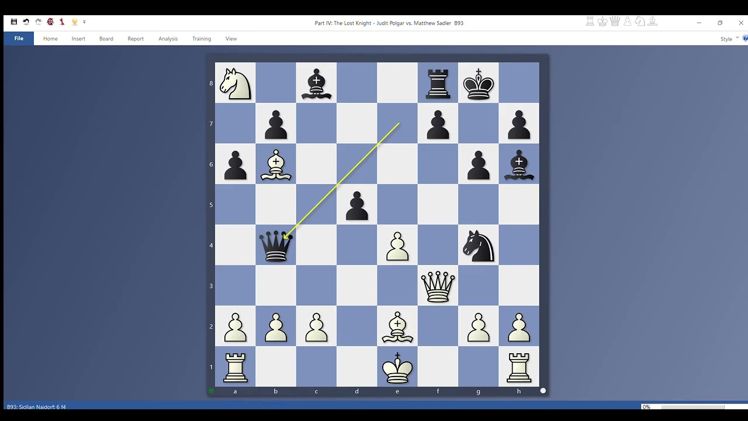Screen dimensions: 748x421
Task: Select the black rook on f8
Action: point(438,82)
